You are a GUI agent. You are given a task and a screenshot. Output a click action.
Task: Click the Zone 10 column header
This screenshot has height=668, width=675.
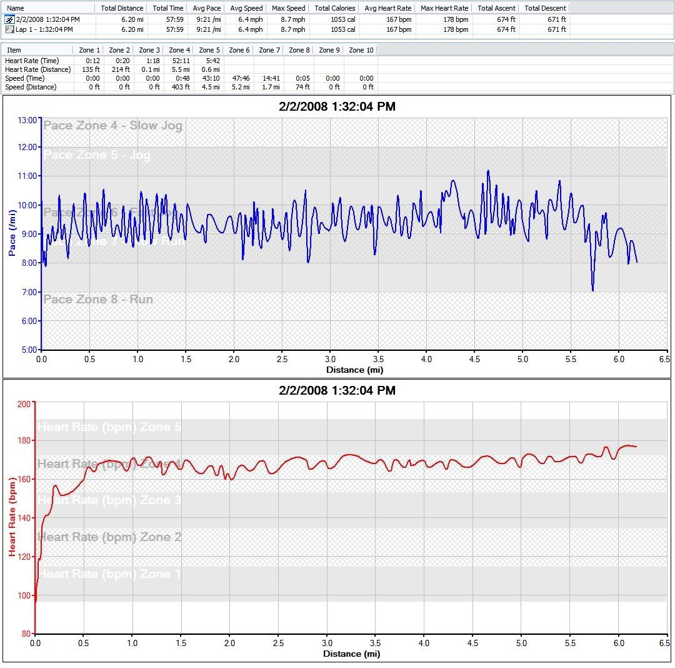click(361, 50)
